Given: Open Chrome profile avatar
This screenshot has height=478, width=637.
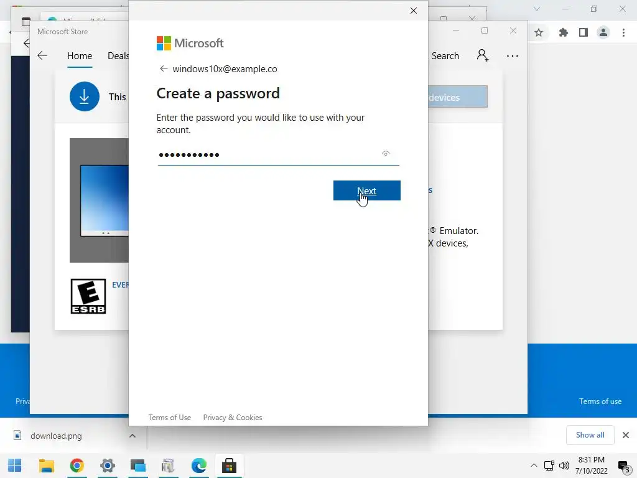Looking at the screenshot, I should pos(603,32).
